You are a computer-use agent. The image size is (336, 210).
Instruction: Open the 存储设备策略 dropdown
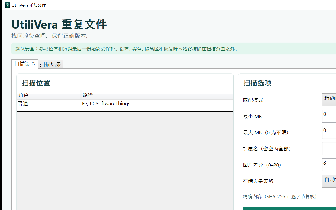[x=329, y=181]
